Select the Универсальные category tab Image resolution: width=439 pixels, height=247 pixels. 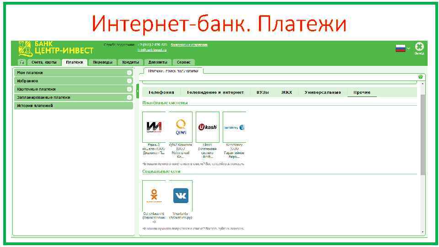click(322, 92)
